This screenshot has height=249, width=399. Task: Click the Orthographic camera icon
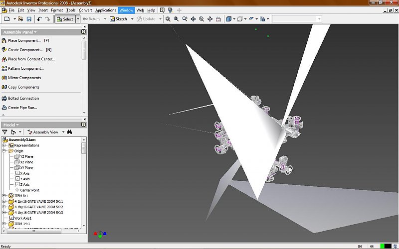[x=240, y=19]
